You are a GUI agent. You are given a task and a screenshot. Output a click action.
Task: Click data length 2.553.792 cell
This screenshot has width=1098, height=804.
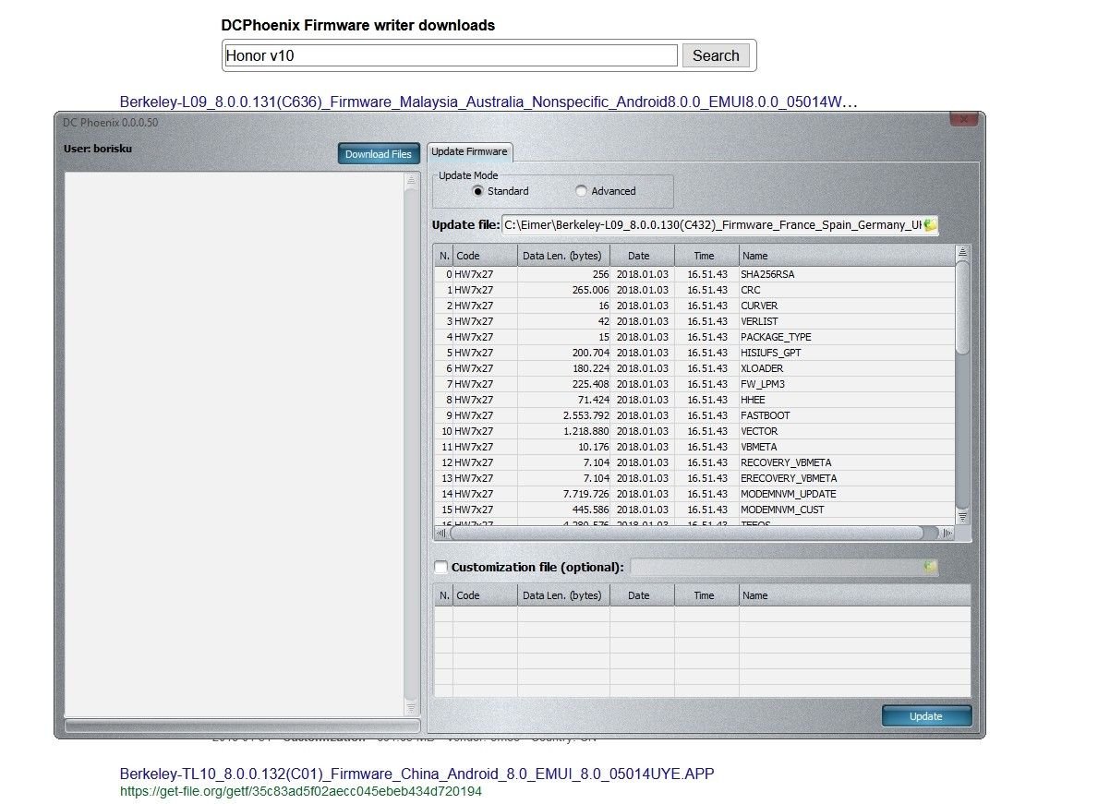tap(563, 415)
